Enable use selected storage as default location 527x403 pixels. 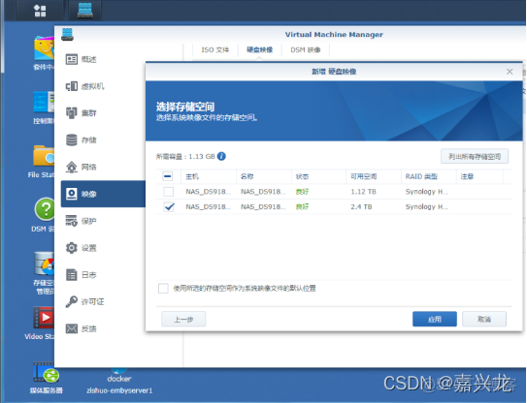(163, 289)
